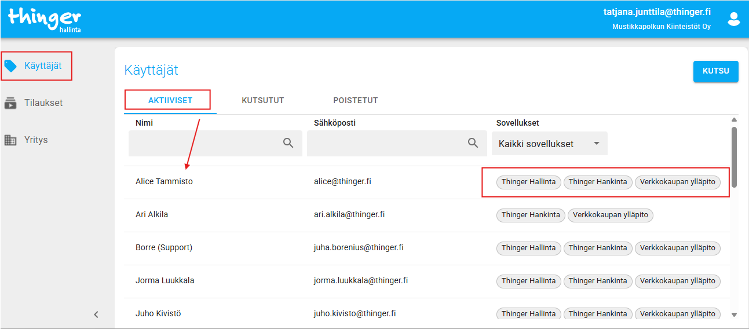Click Alice Tammisto's Verkkokaupan ylläpito chip

point(678,182)
